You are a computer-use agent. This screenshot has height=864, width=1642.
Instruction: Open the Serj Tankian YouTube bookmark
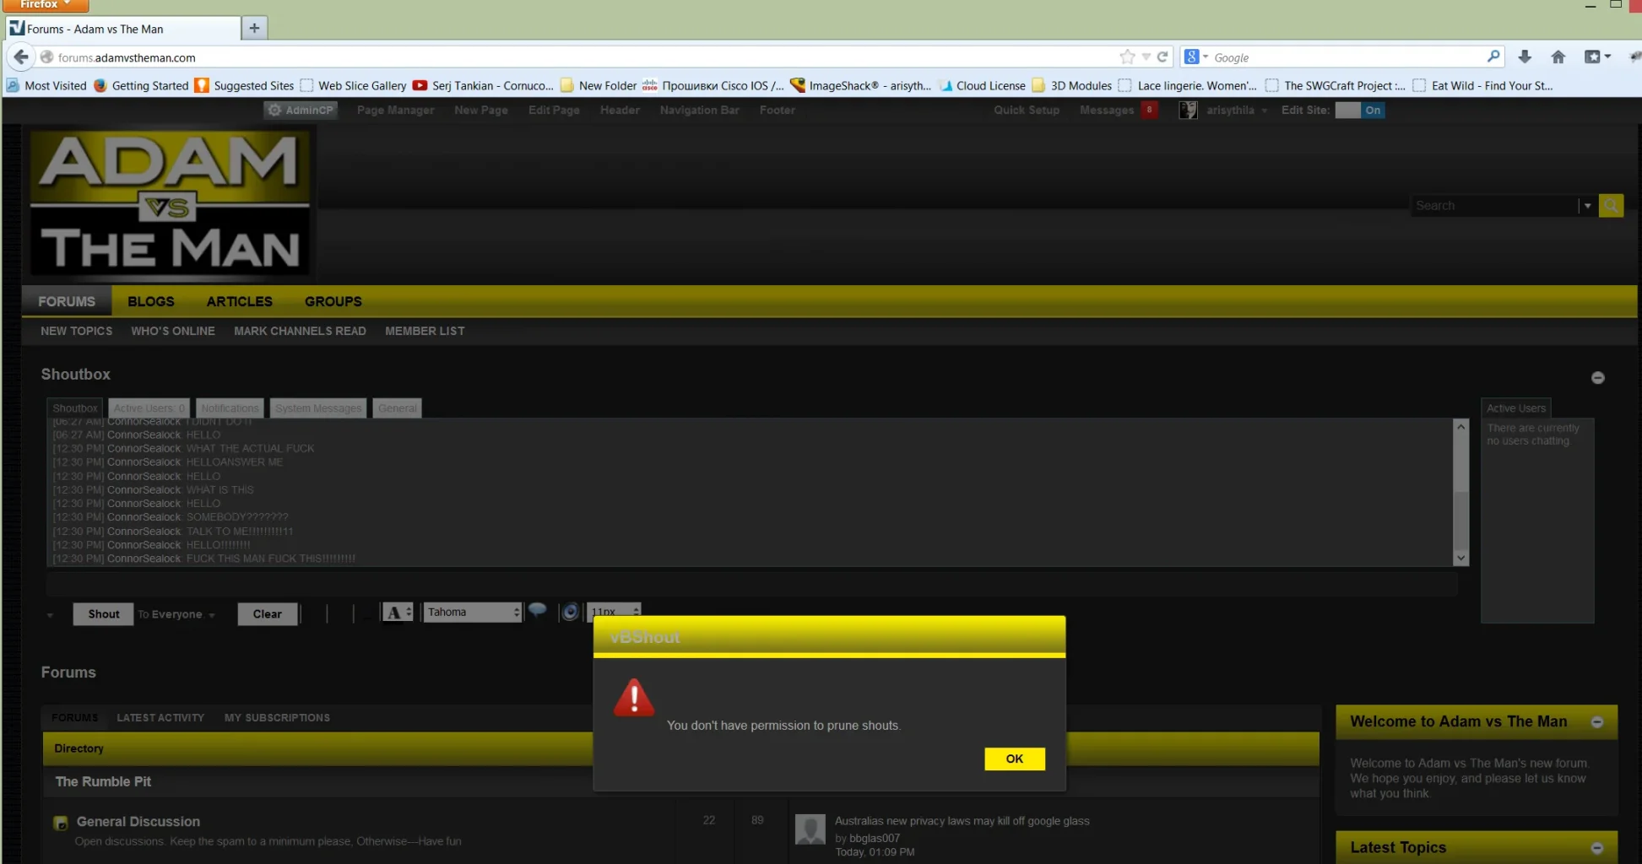coord(483,85)
